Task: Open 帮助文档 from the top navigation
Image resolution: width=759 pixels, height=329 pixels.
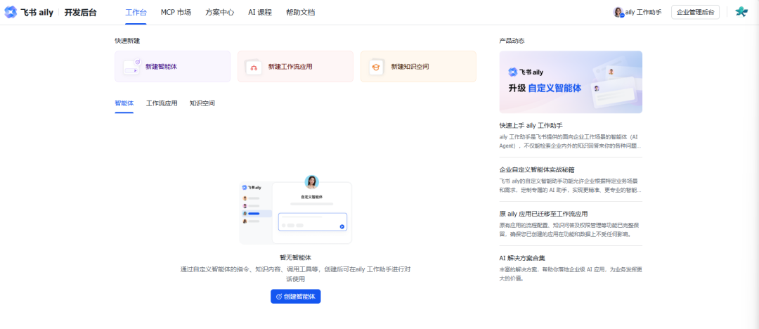Action: (300, 13)
